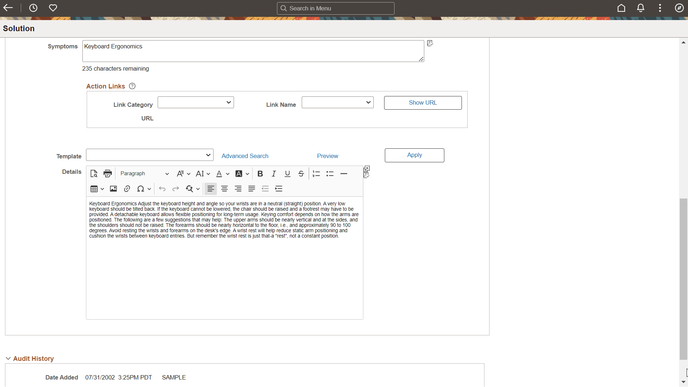Apply italic formatting

click(273, 173)
